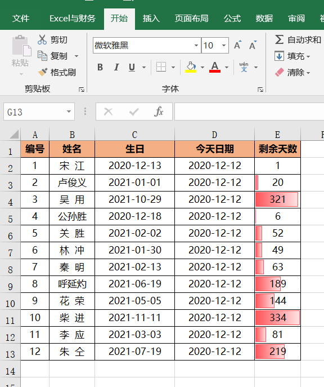This screenshot has height=387, width=324.
Task: Click data bar cell showing 321
Action: click(278, 199)
